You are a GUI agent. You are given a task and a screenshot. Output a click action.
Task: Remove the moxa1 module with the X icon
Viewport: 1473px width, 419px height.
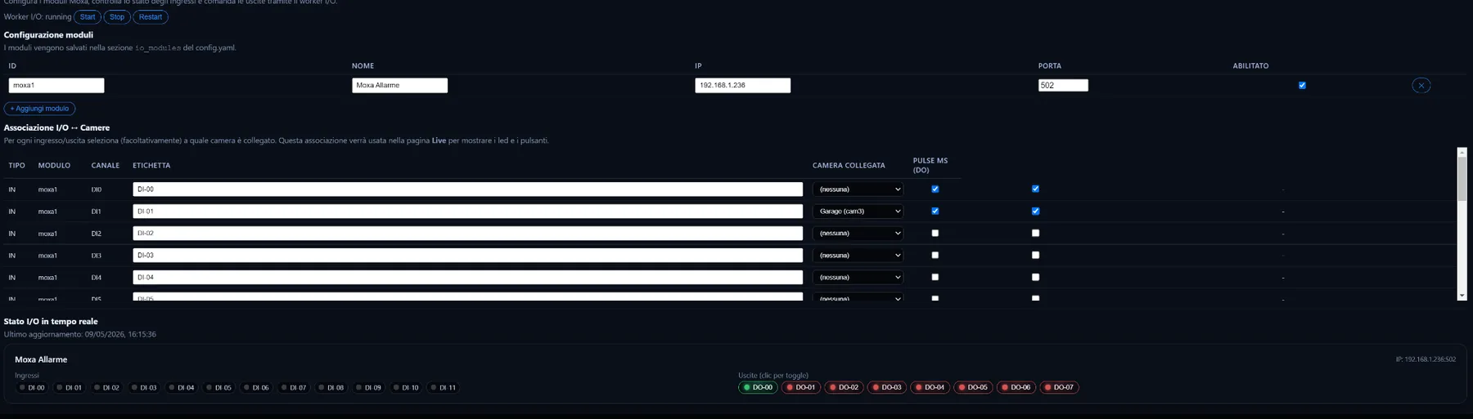(x=1421, y=85)
